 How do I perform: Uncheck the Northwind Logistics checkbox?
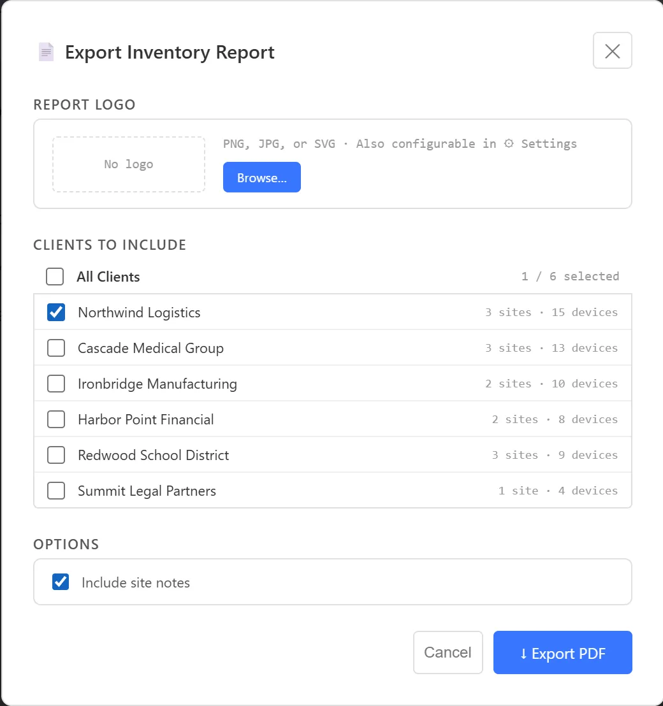point(56,312)
